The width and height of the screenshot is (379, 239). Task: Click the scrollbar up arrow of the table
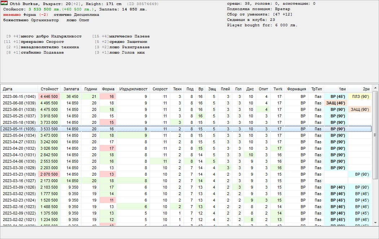point(375,88)
